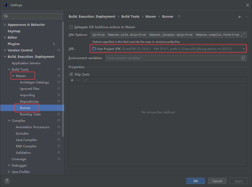Expand the Java Profiler section
Screen dimensions: 252x187
pos(9,172)
